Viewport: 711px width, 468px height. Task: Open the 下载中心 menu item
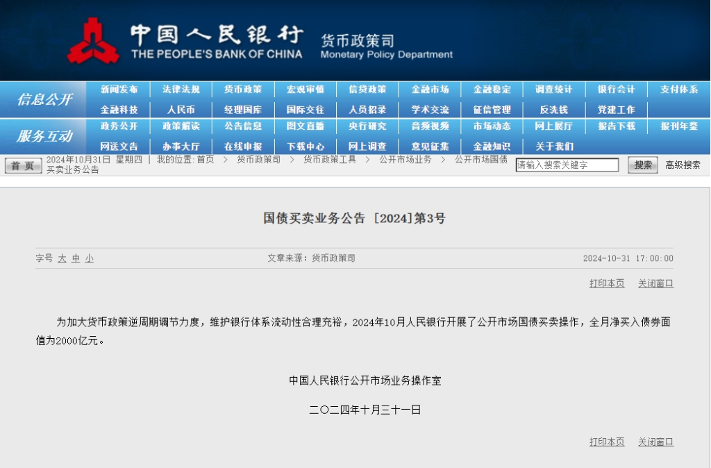point(304,146)
